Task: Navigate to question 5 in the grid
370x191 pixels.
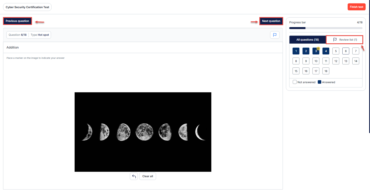Action: tap(336, 51)
